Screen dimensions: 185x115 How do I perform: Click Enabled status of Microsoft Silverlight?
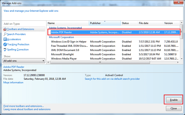click(x=126, y=54)
